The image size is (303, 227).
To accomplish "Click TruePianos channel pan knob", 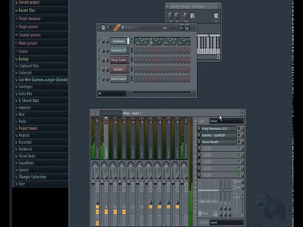I will tap(103, 41).
